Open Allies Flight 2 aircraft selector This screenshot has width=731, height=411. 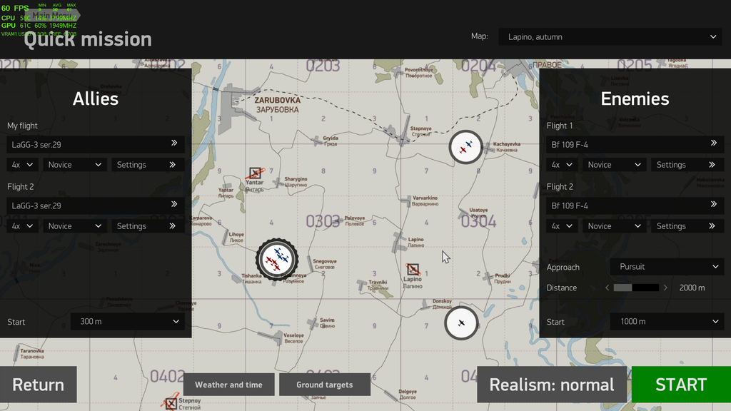[96, 205]
